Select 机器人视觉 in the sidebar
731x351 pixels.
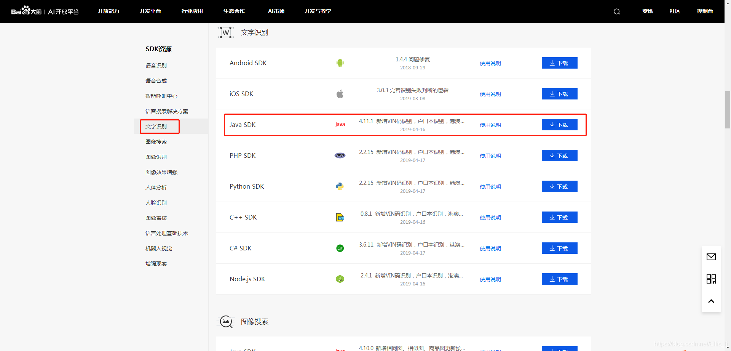click(x=159, y=248)
